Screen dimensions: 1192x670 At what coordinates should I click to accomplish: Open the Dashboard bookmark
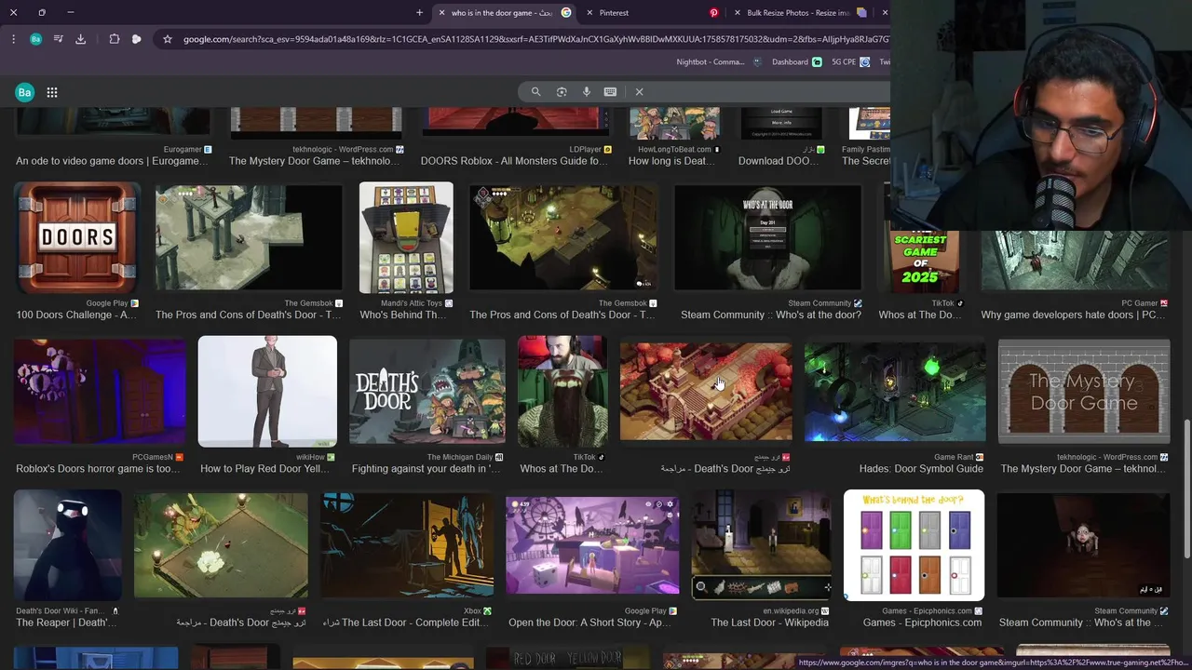[x=796, y=62]
